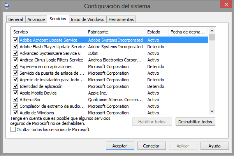This screenshot has height=156, width=234.
Task: Select Adobe Acrobat Update Service row text
Action: (x=49, y=40)
